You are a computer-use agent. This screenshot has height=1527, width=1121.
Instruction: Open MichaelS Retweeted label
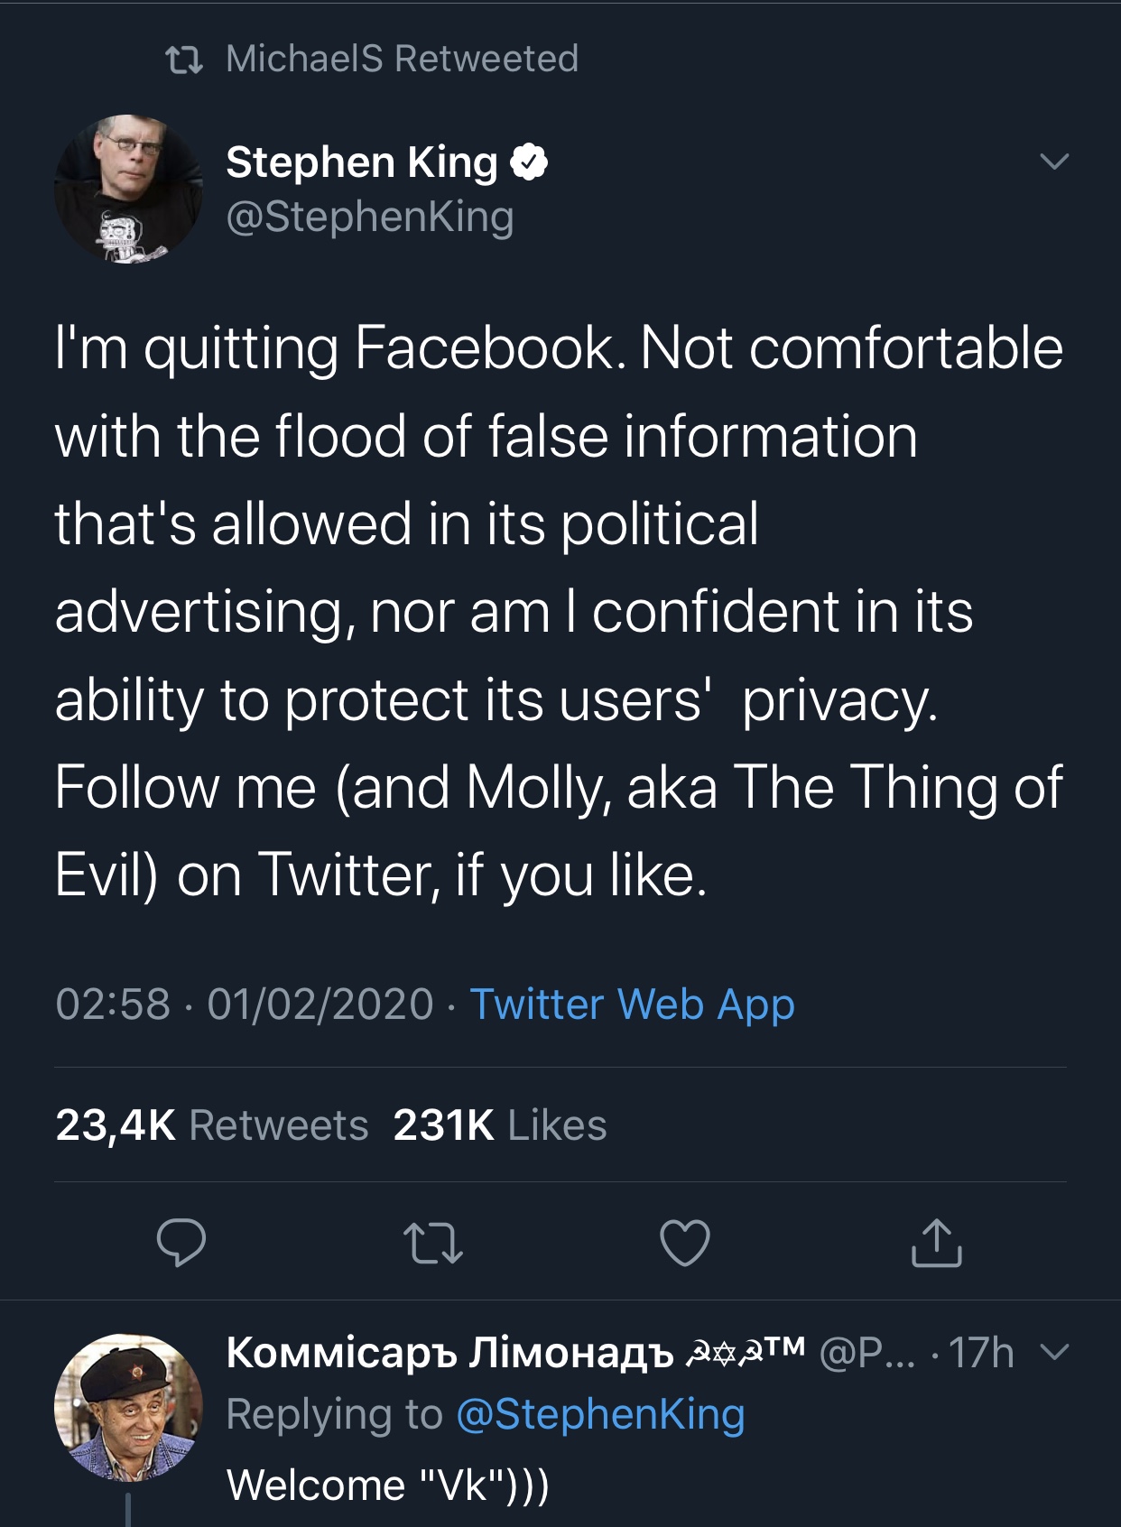coord(402,60)
